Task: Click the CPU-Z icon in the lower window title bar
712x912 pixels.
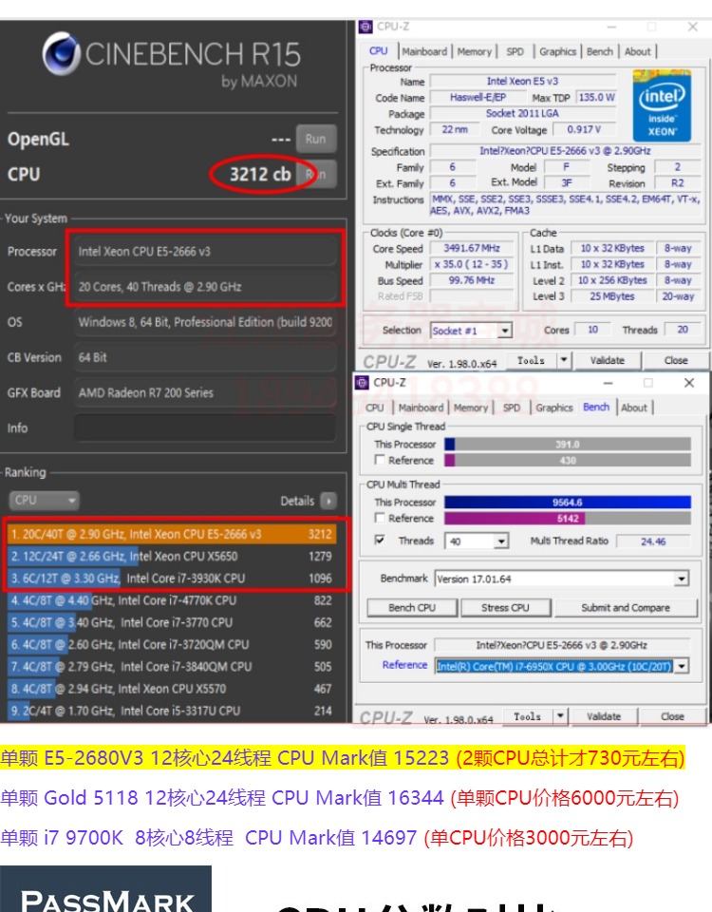Action: click(363, 383)
